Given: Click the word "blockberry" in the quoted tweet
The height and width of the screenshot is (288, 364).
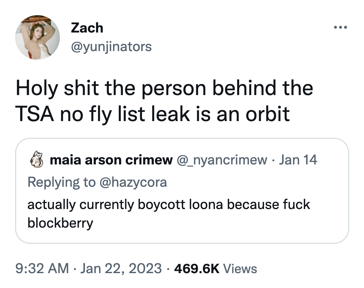Looking at the screenshot, I should [x=60, y=223].
